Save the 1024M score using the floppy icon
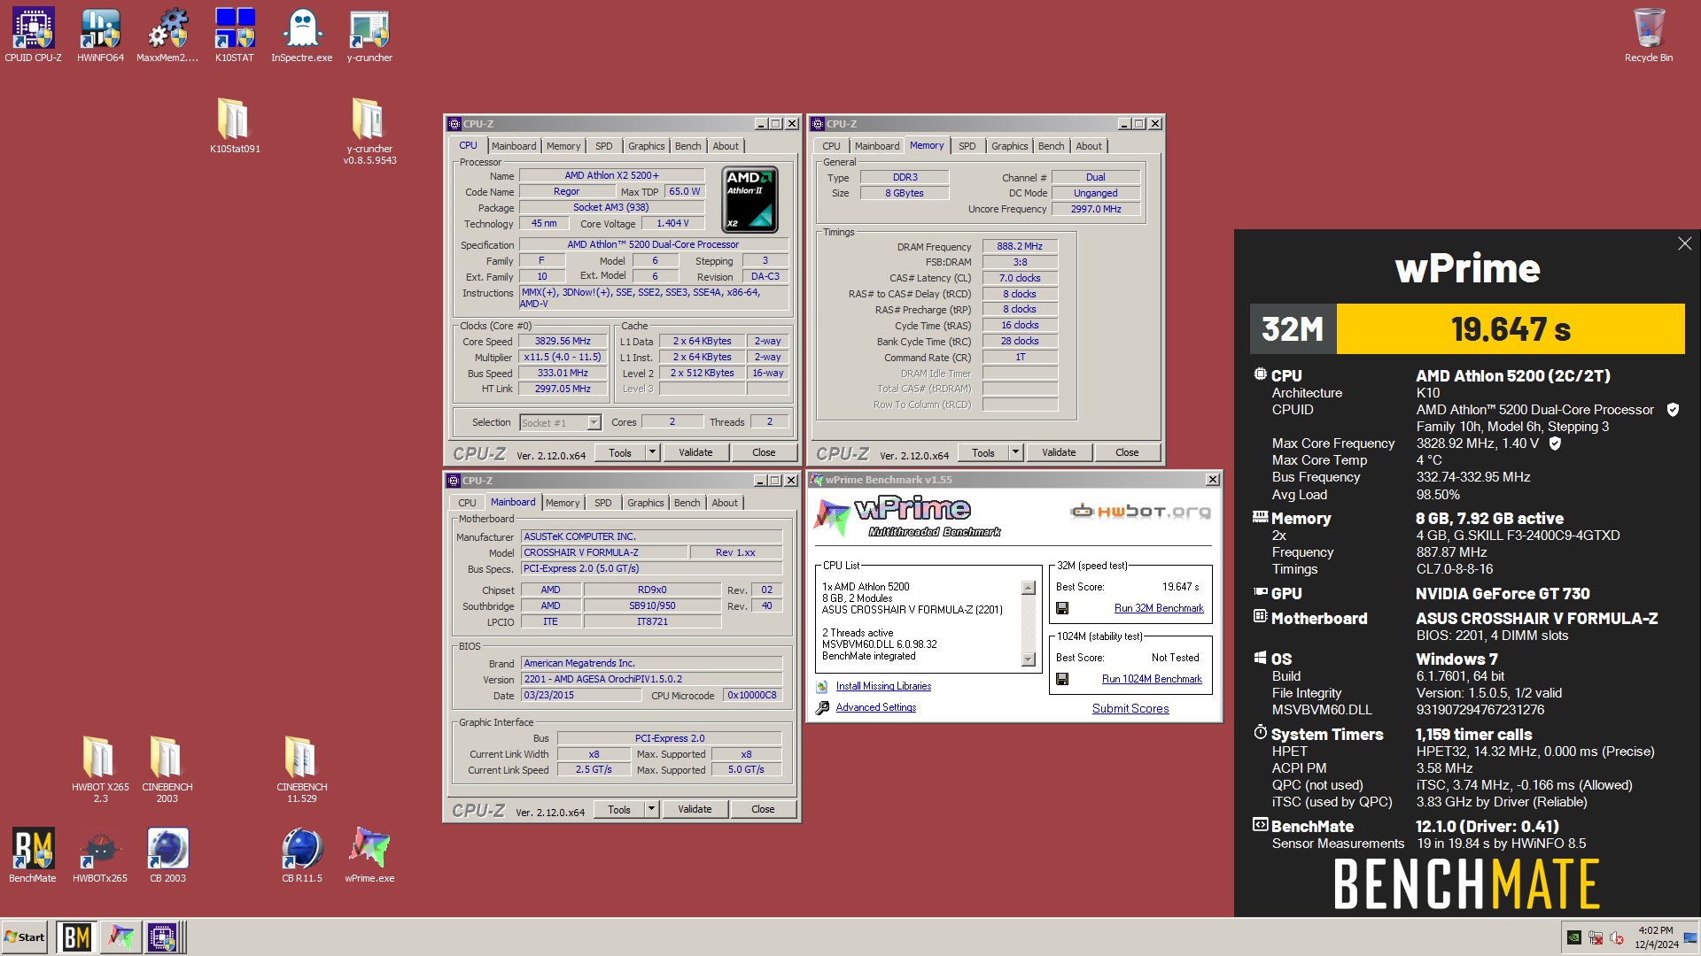Viewport: 1701px width, 956px height. [x=1062, y=679]
